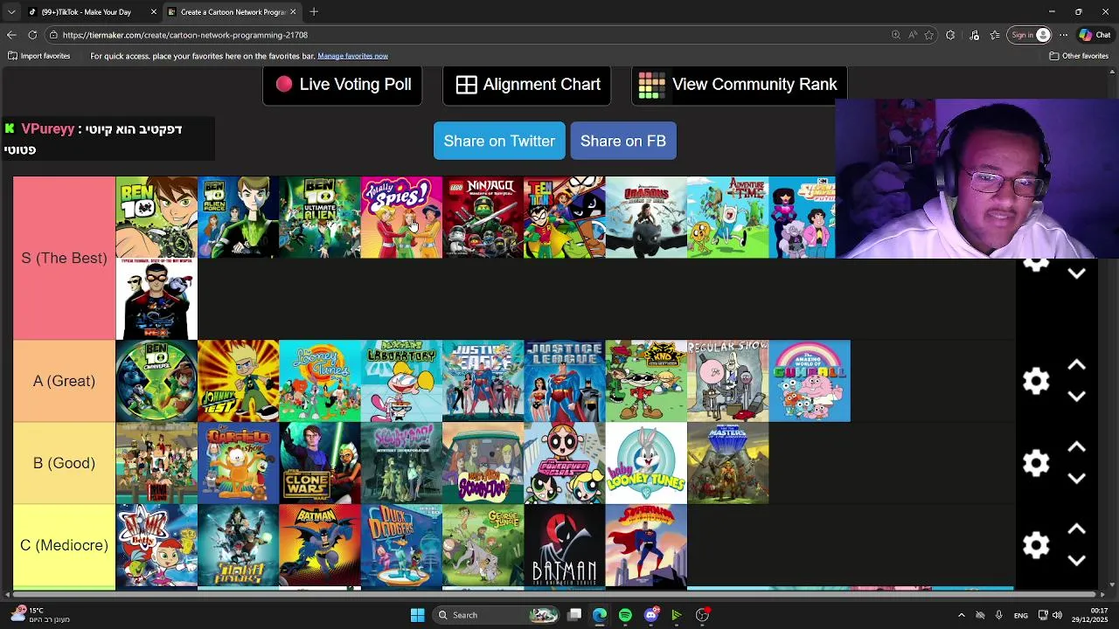Click the Sign in profile button

click(x=1030, y=35)
